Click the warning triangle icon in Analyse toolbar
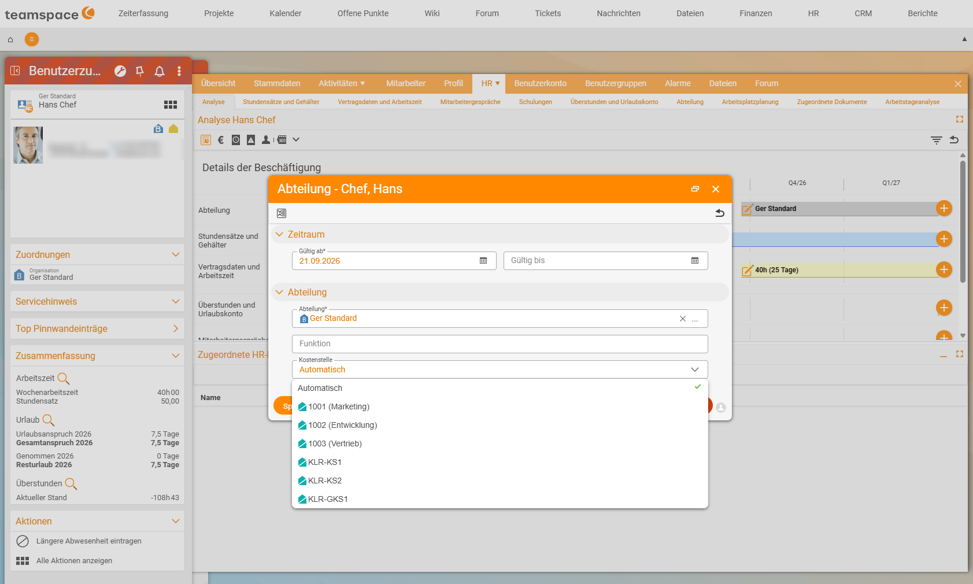Image resolution: width=973 pixels, height=584 pixels. coord(251,140)
